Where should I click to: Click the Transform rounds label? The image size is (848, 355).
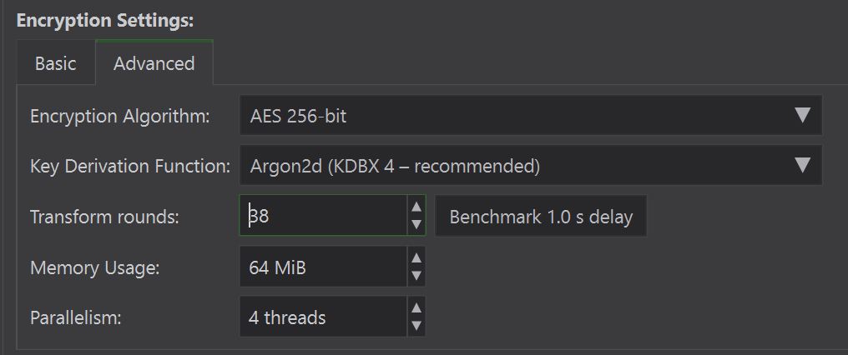tap(105, 217)
